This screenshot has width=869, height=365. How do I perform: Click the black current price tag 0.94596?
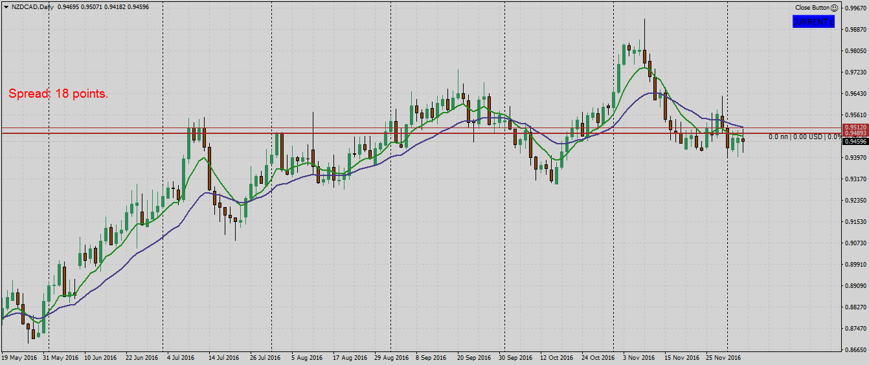pos(855,141)
